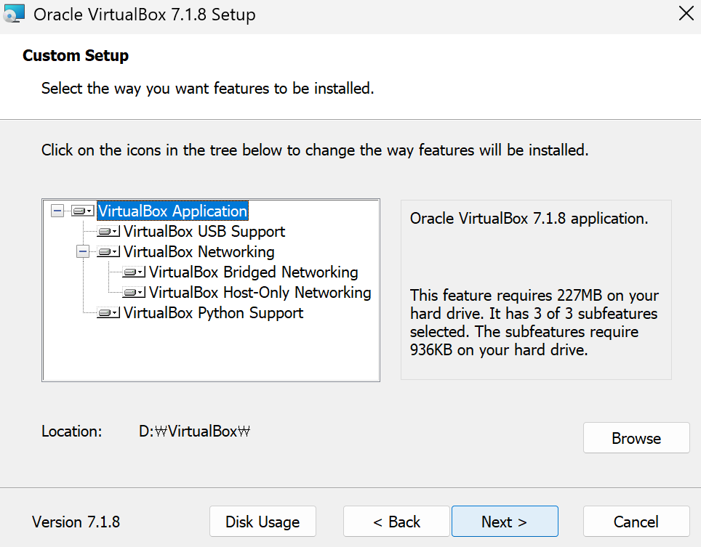Open drive icon dropdown for VirtualBox Application
The image size is (701, 547).
click(x=83, y=211)
